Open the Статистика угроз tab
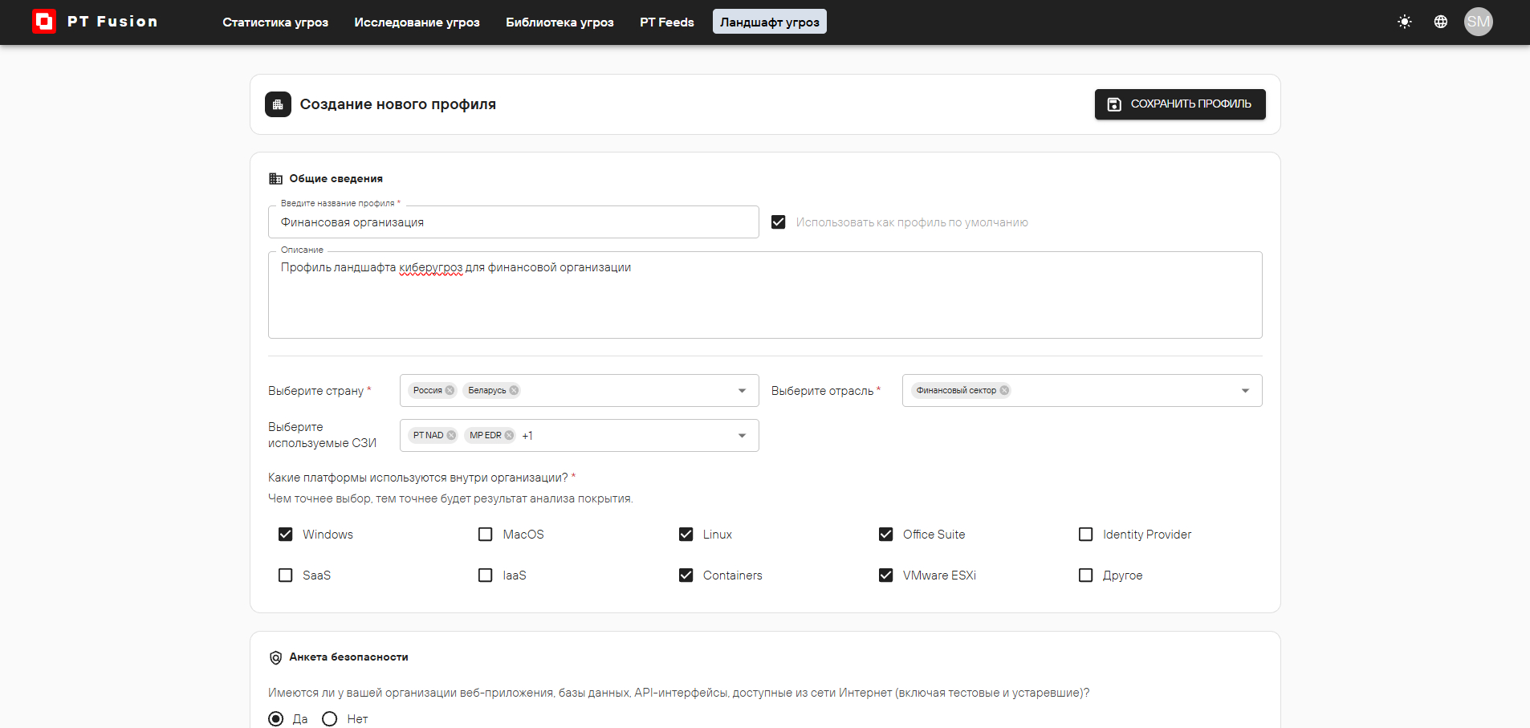Screen dimensions: 1530x728 coord(275,22)
